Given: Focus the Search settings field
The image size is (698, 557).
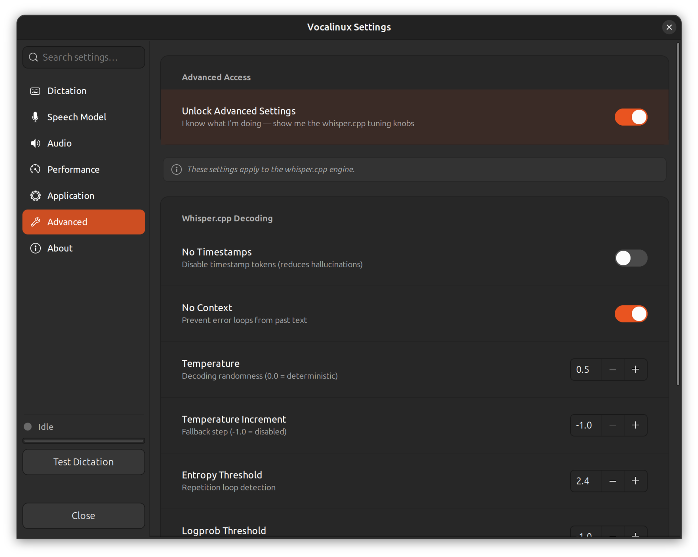Looking at the screenshot, I should 84,57.
